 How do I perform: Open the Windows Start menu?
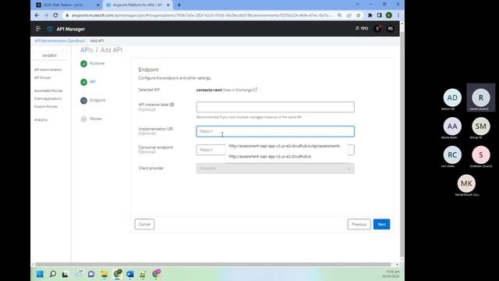(40, 274)
